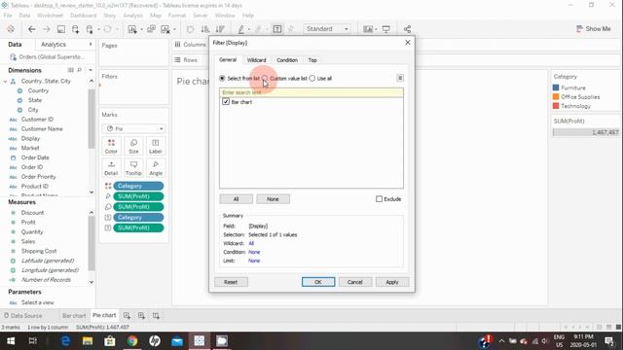Screen dimensions: 623x350
Task: Open the Data pane tab options arrow
Action: [x=91, y=45]
